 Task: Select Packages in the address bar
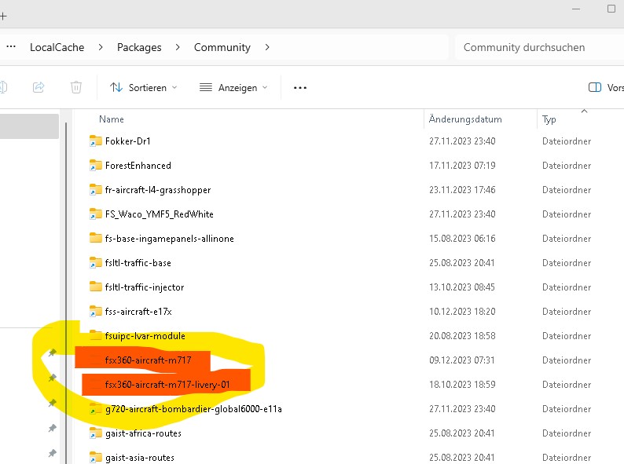coord(139,47)
